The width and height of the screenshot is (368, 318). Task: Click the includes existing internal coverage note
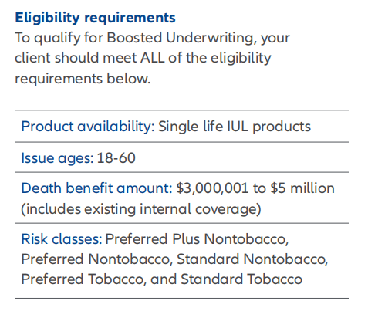141,208
